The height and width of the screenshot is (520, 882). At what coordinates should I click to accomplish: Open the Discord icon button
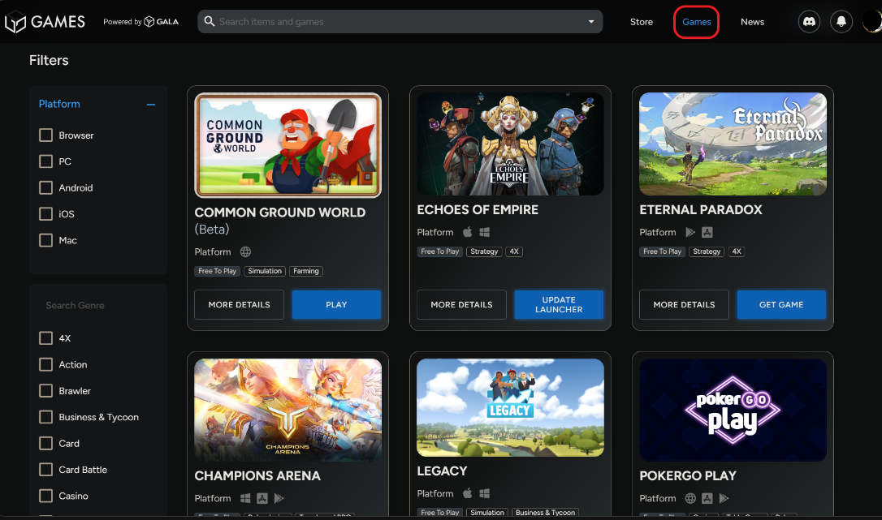[809, 21]
